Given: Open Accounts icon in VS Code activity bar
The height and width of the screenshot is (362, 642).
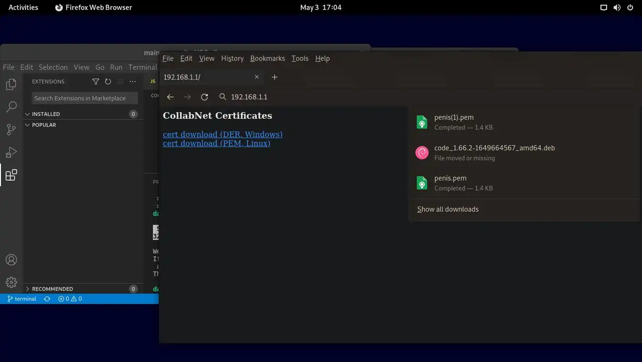Looking at the screenshot, I should [11, 260].
